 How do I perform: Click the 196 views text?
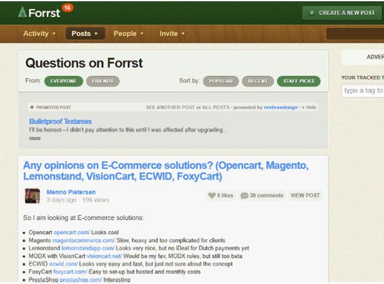click(x=96, y=200)
